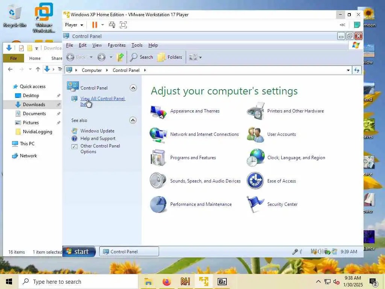This screenshot has width=385, height=289.
Task: Open VMware notes icon at toolbar right
Action: point(357,25)
